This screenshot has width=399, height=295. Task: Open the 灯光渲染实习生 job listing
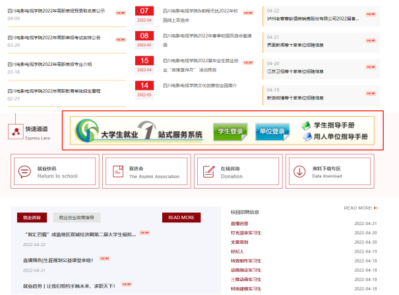[x=246, y=233]
